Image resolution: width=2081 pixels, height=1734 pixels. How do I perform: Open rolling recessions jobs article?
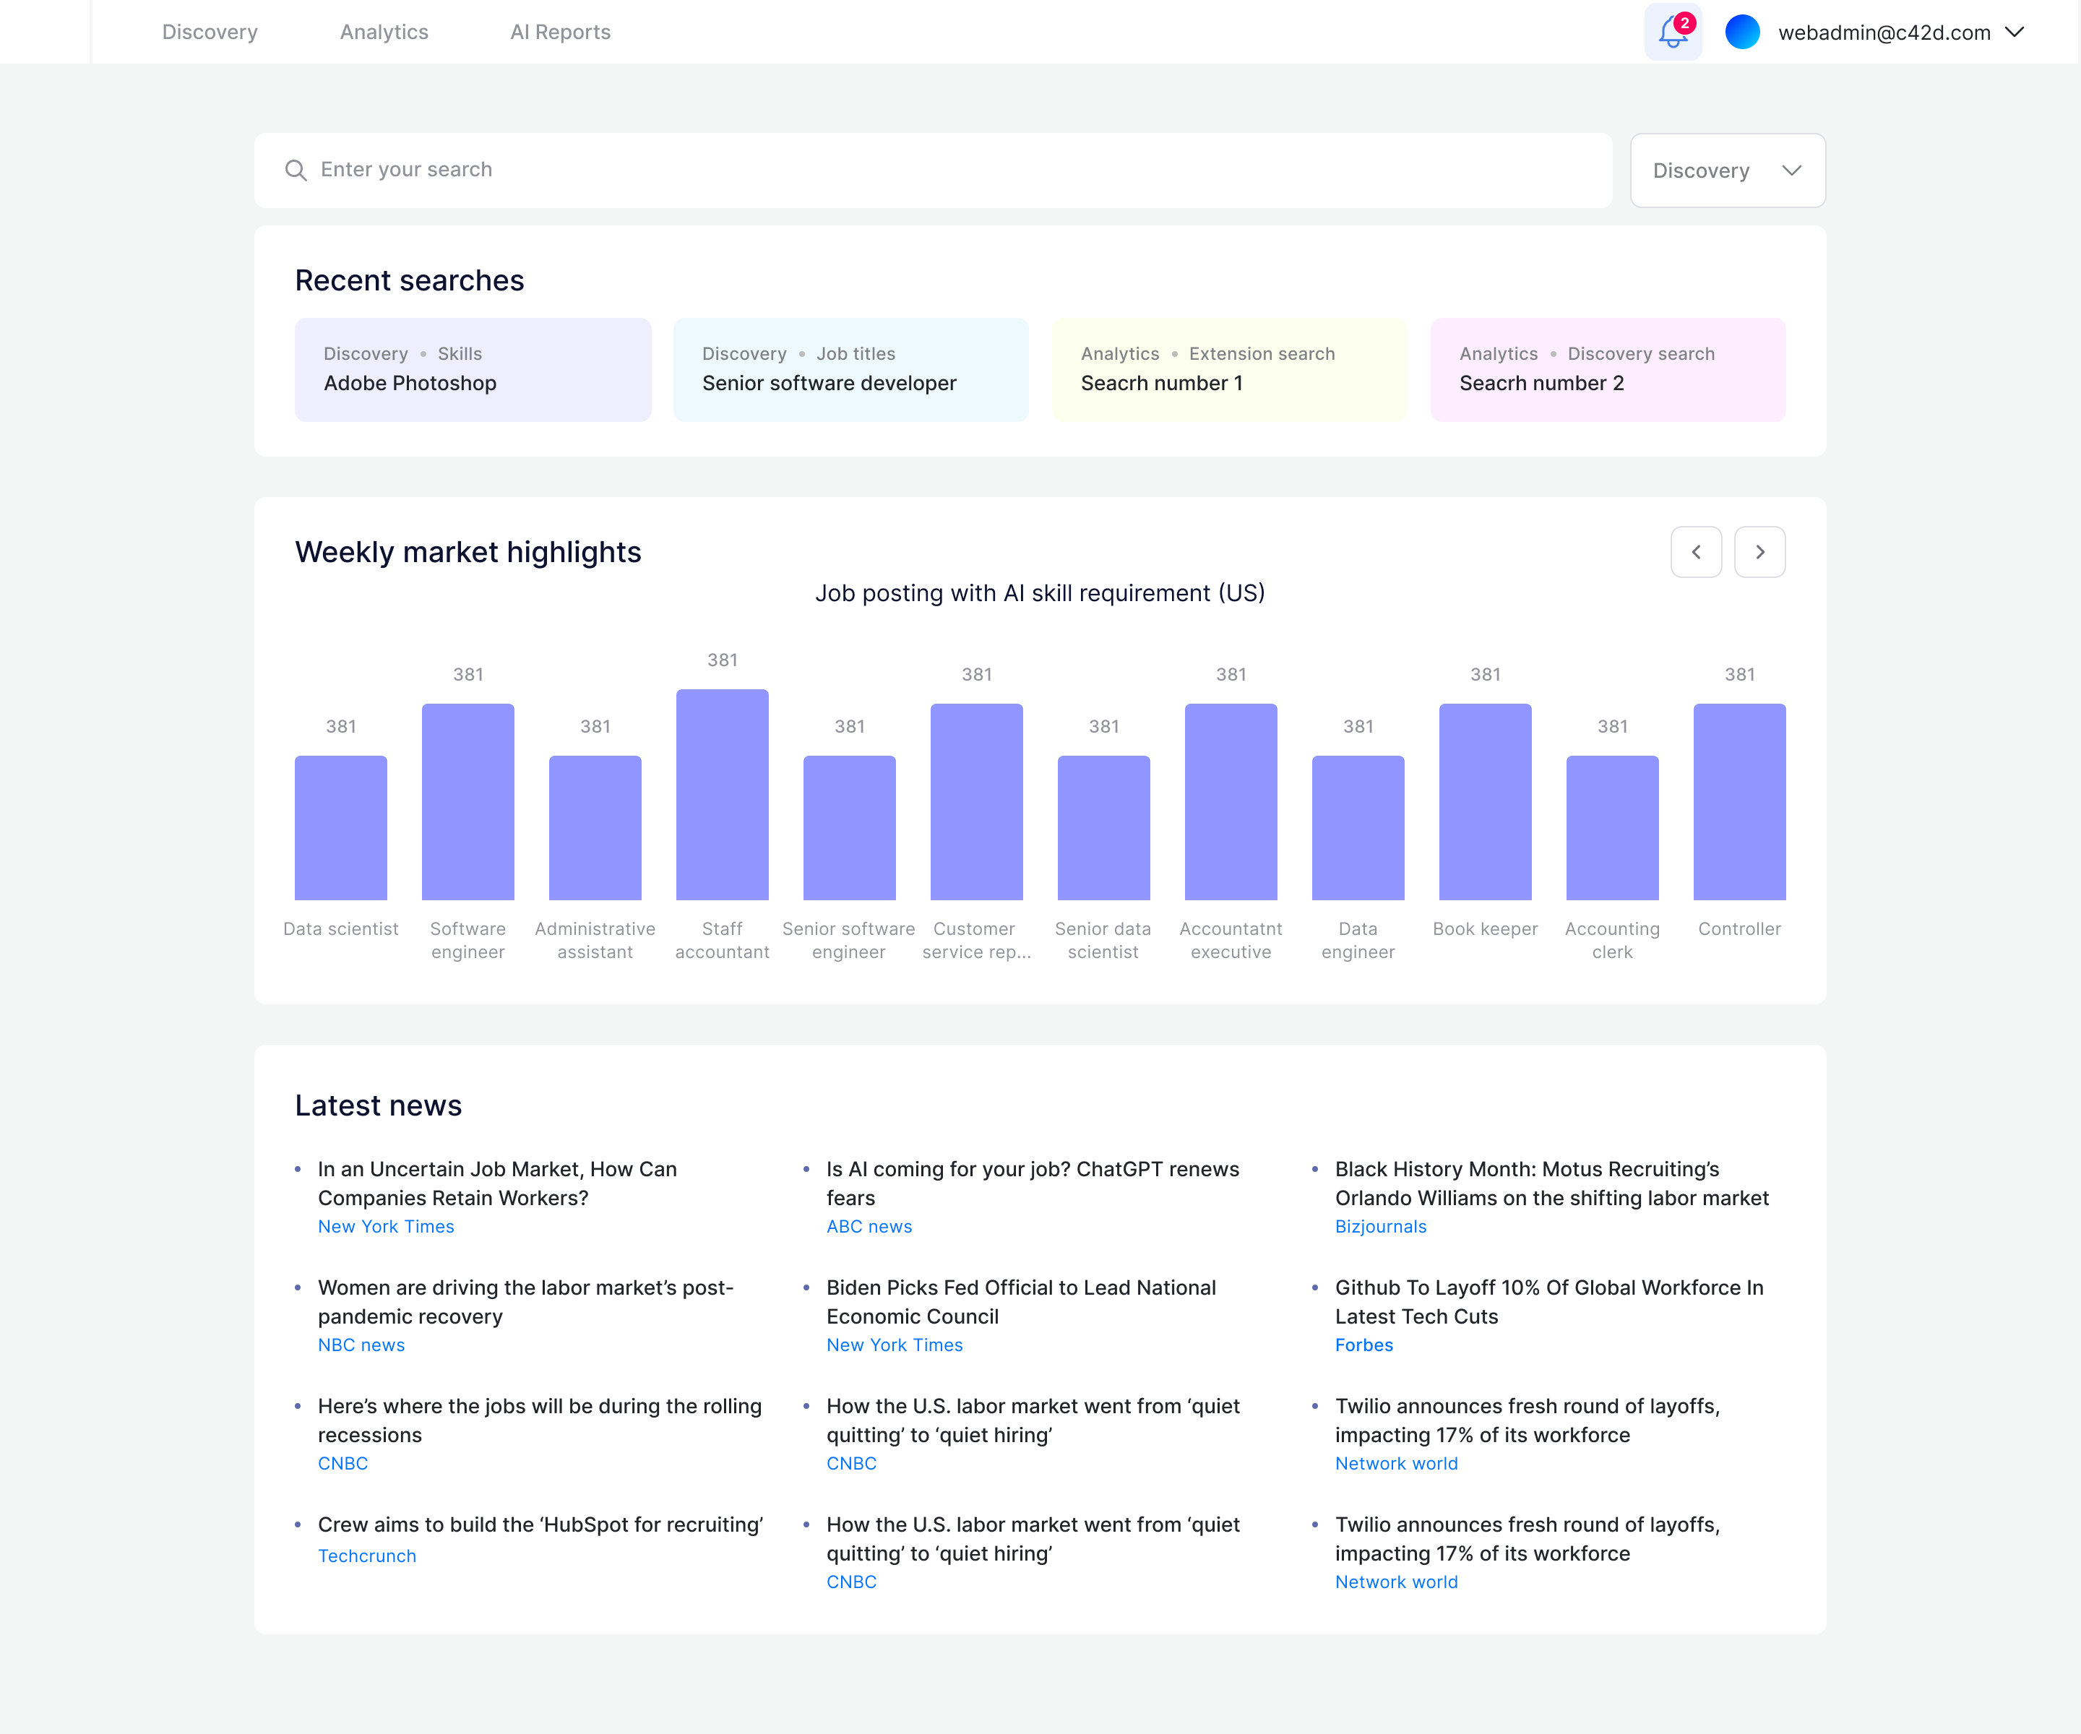(540, 1420)
